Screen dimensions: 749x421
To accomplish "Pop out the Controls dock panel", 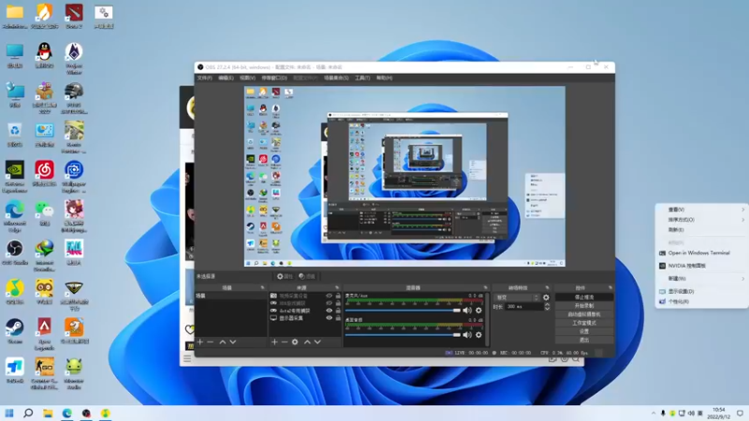I will (x=610, y=288).
